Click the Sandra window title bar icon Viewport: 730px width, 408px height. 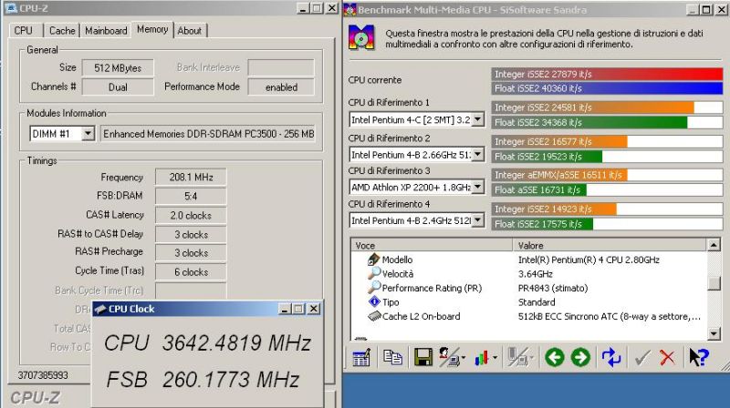(350, 9)
